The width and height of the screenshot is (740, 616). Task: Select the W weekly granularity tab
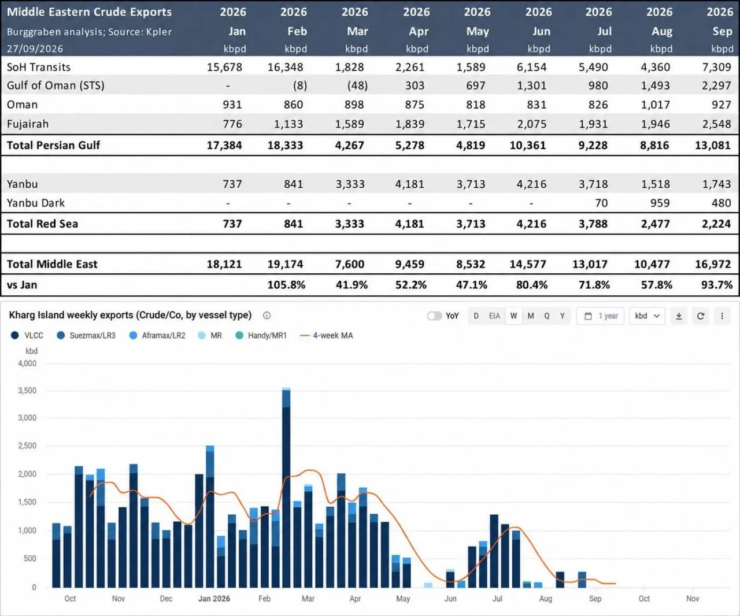(x=513, y=316)
